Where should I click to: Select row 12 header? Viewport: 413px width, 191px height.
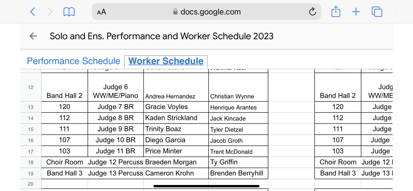31,87
